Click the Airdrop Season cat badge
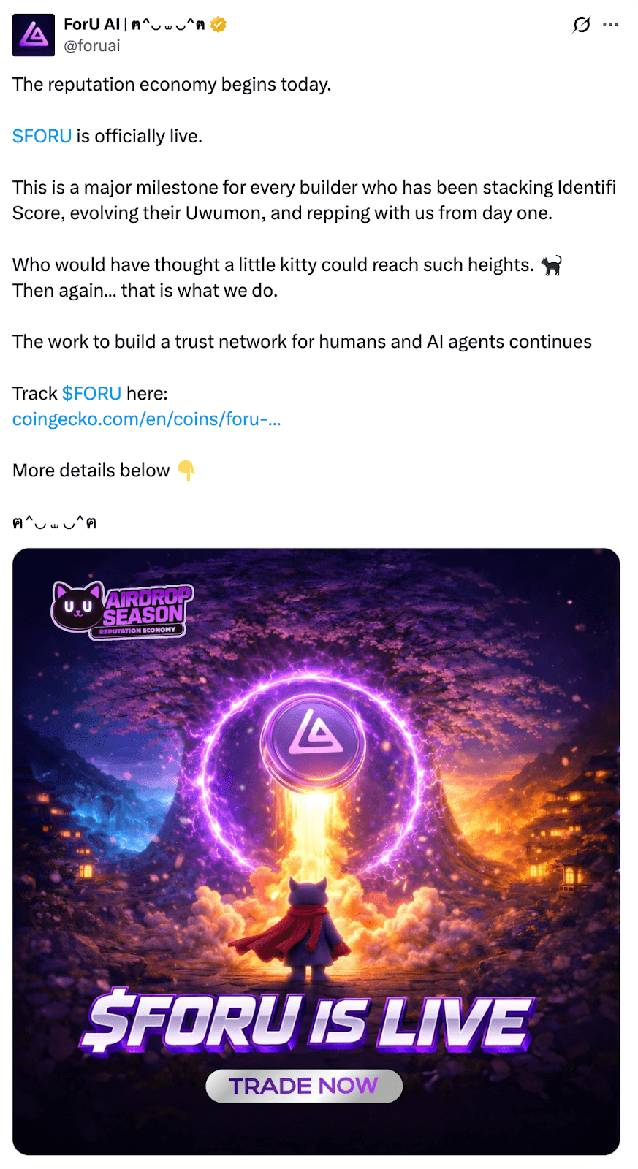Image resolution: width=638 pixels, height=1169 pixels. (x=122, y=610)
